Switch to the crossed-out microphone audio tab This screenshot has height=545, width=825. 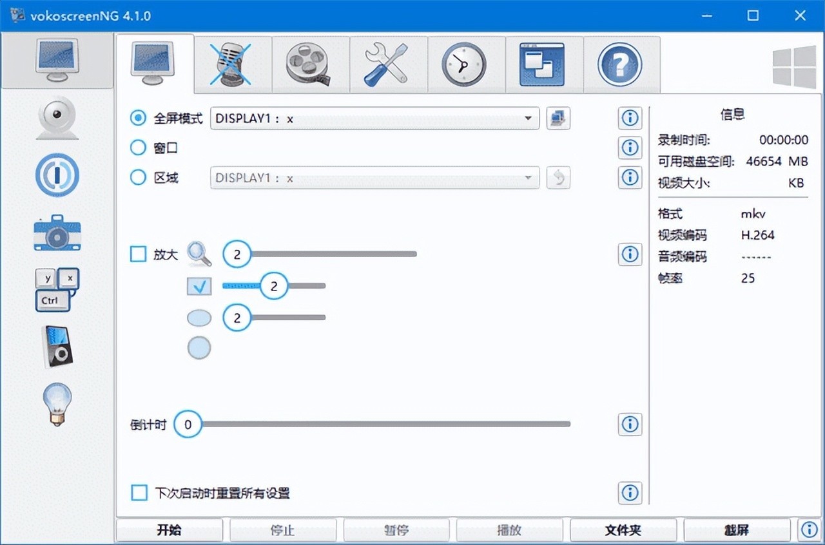233,64
